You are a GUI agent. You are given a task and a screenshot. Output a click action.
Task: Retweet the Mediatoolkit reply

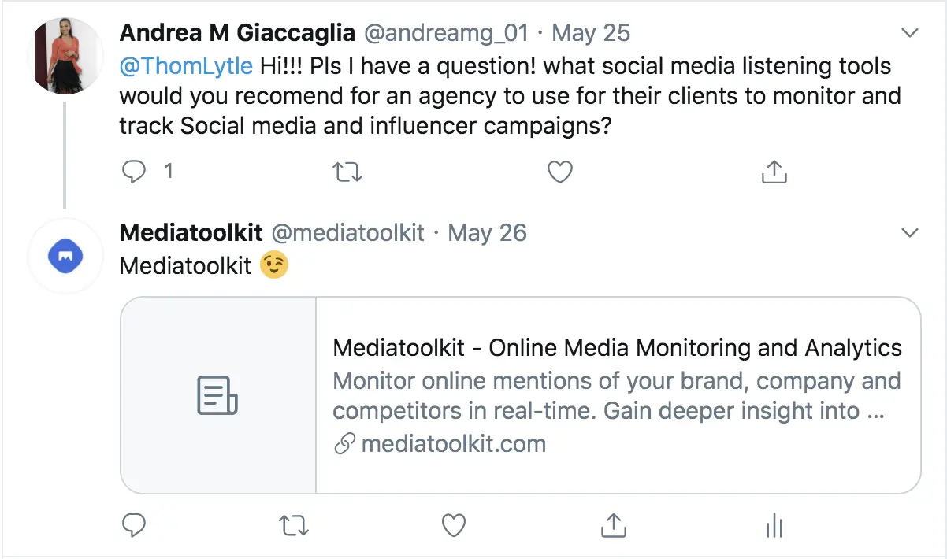click(295, 524)
